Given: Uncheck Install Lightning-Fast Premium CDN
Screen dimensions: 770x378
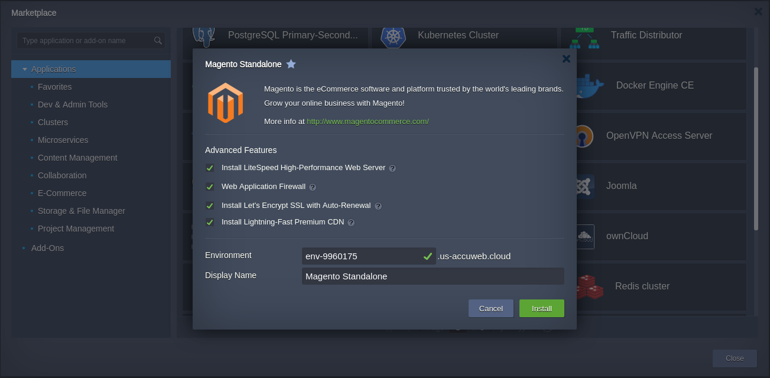Looking at the screenshot, I should pos(210,222).
